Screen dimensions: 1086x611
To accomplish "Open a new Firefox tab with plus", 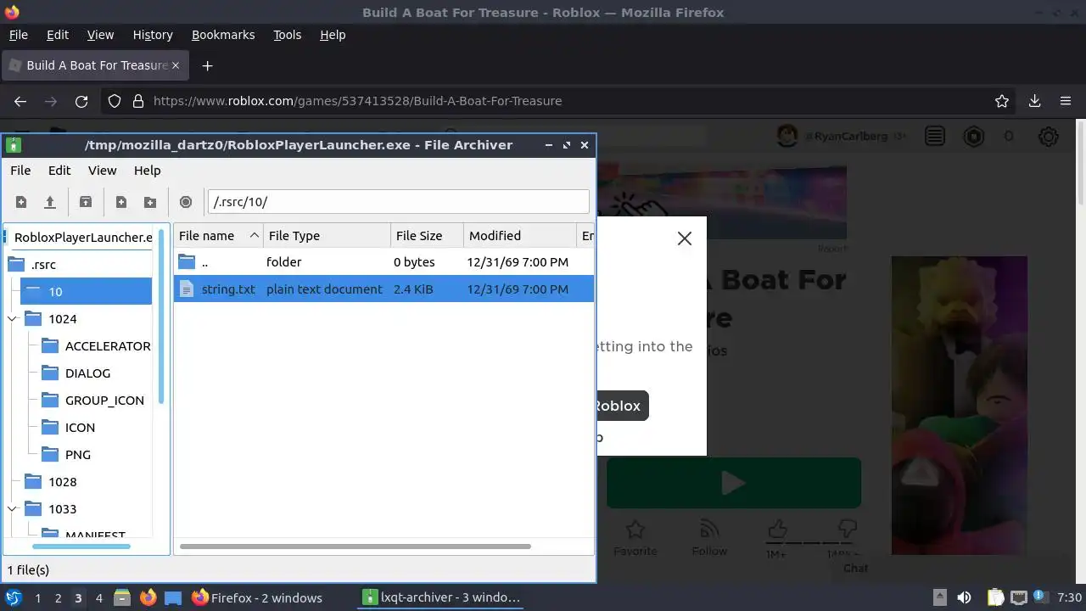I will 207,65.
